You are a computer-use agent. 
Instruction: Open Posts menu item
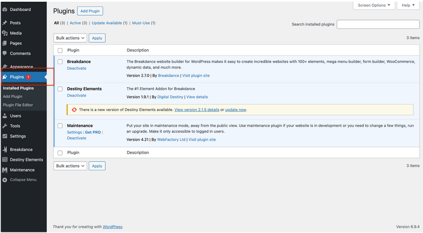[15, 23]
